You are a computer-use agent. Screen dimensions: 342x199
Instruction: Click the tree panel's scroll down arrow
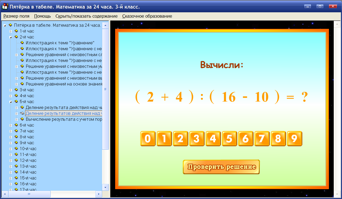pyautogui.click(x=106, y=187)
